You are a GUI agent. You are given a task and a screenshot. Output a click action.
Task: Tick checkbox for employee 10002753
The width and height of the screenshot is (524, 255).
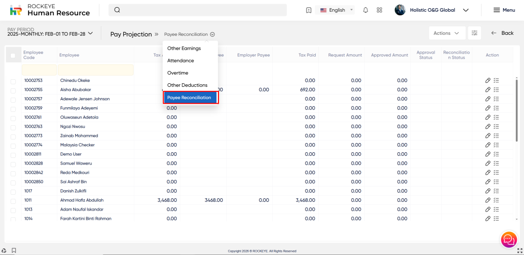(13, 81)
